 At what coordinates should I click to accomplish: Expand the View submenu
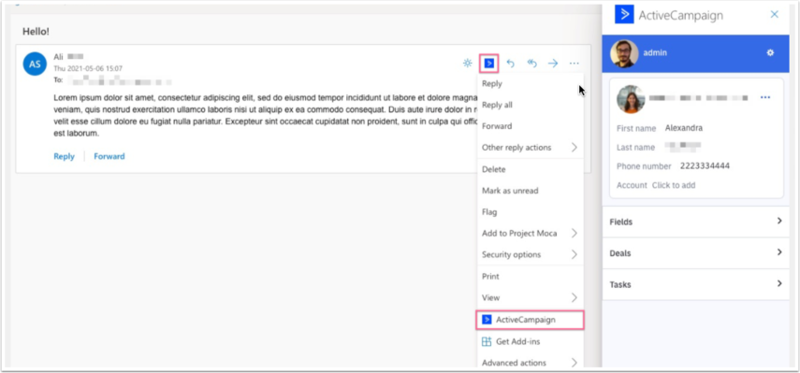[x=531, y=297]
